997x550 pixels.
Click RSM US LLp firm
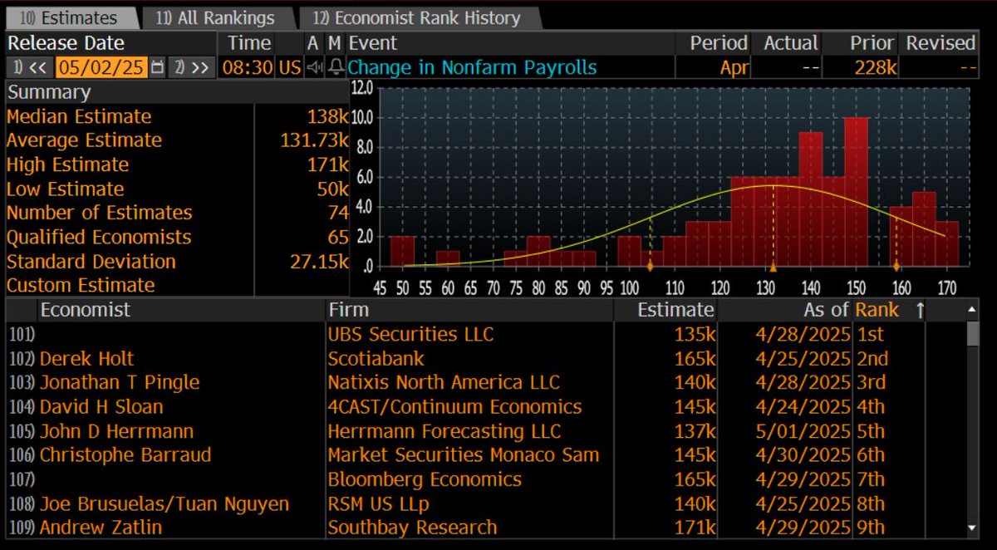[378, 503]
